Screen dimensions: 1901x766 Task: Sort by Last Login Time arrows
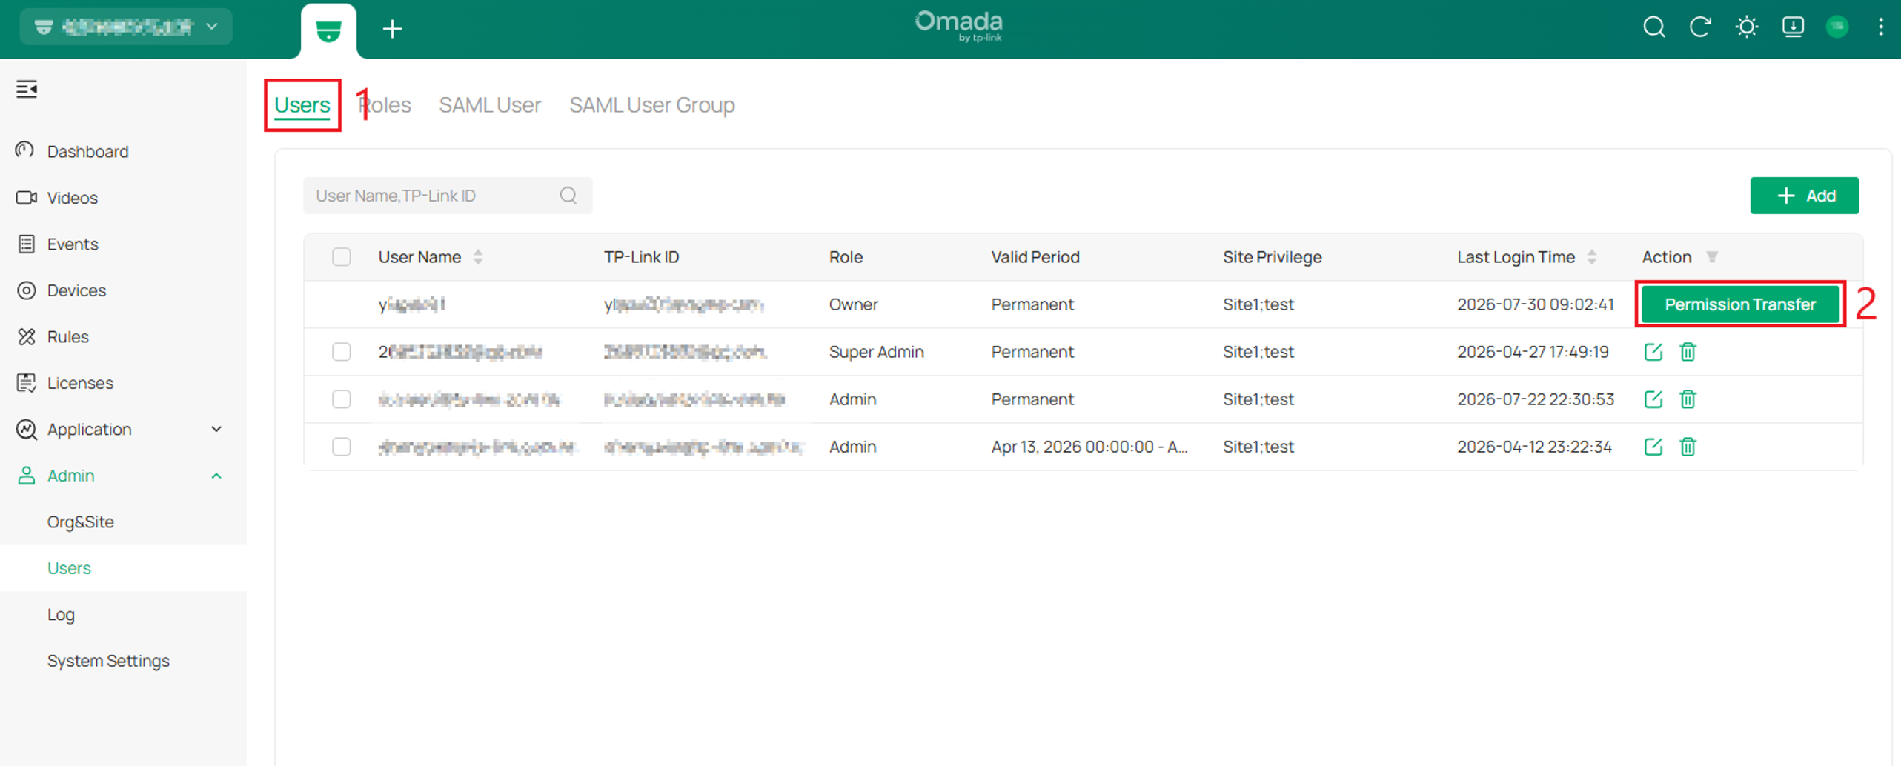pyautogui.click(x=1592, y=257)
